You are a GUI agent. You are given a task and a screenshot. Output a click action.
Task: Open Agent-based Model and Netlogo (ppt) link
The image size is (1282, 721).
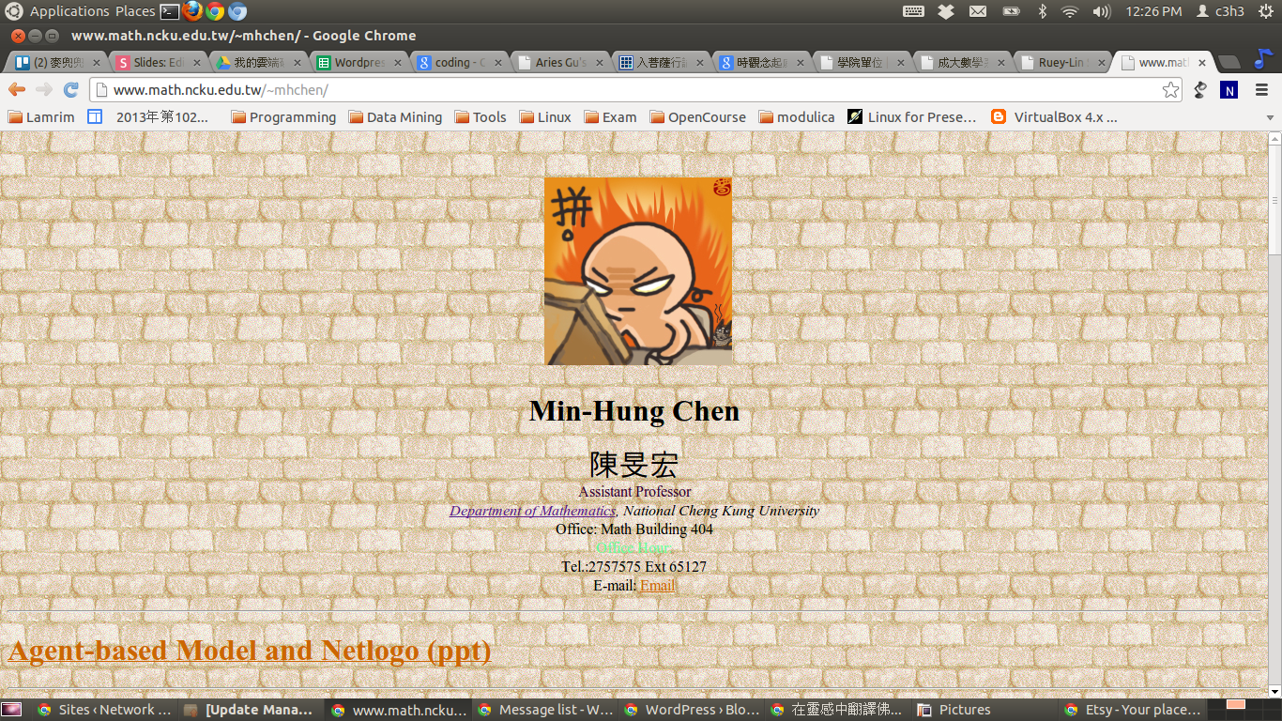[x=249, y=651]
